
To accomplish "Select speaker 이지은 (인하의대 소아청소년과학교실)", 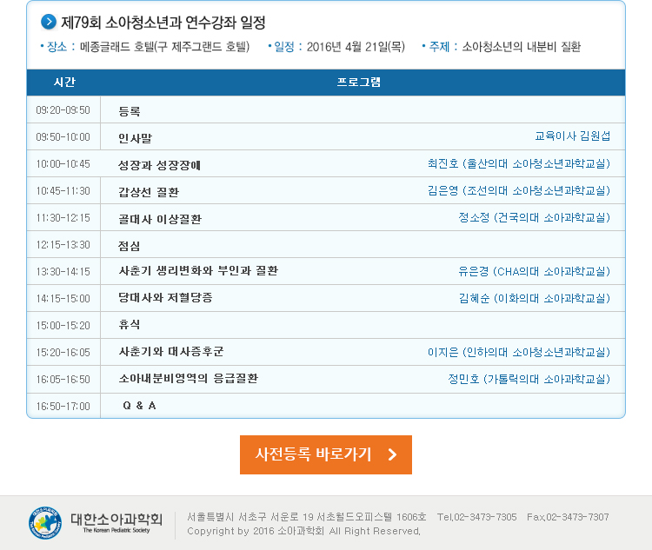I will 518,352.
